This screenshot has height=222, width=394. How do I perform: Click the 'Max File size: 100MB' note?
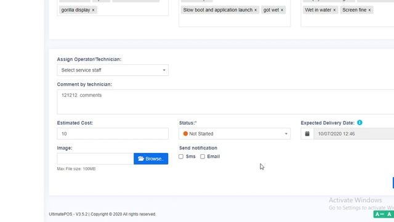click(x=76, y=168)
